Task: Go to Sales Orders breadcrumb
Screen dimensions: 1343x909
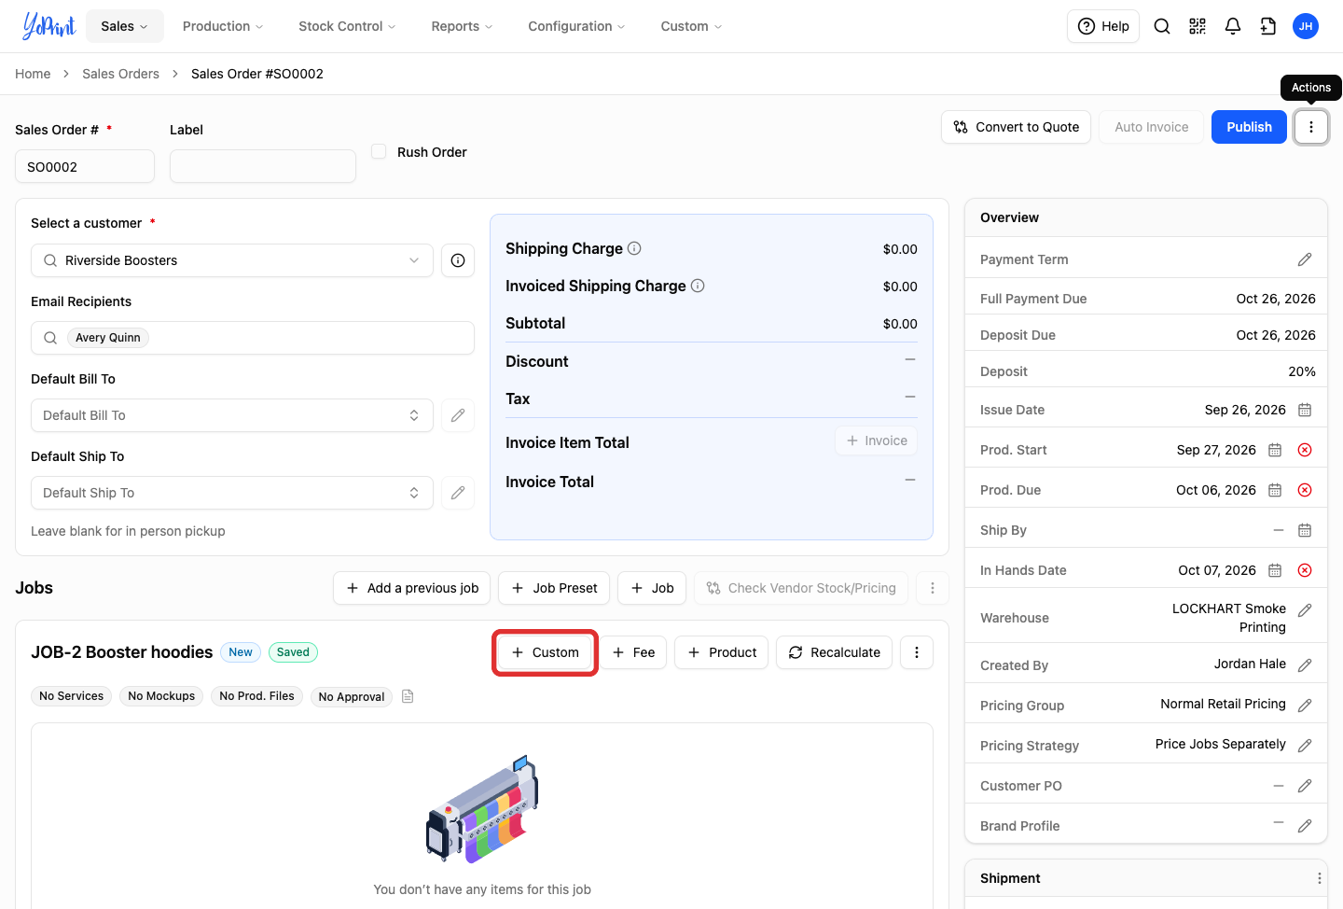Action: click(120, 74)
